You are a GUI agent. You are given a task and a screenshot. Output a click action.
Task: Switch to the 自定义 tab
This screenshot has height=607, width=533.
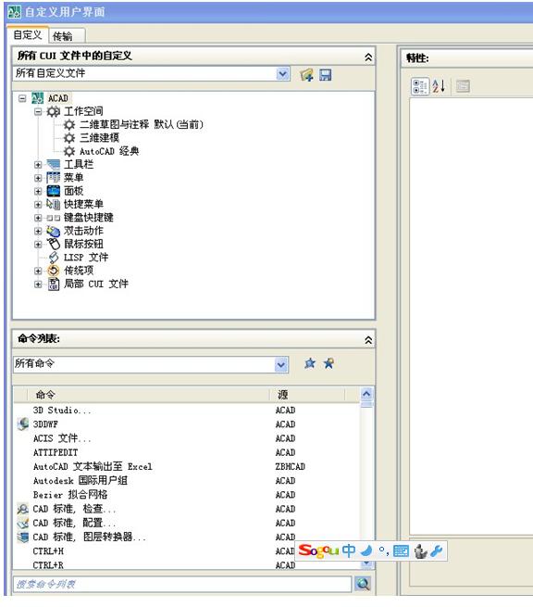(28, 35)
